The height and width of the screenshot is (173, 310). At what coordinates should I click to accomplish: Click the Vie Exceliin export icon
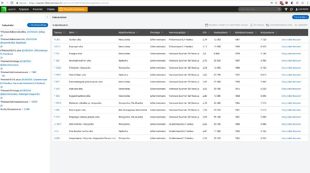[251, 25]
